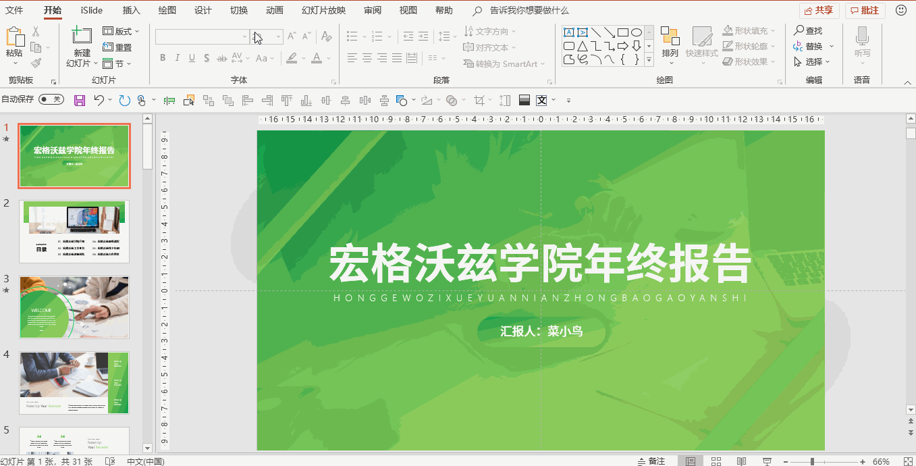
Task: Switch to the 视图 view tab
Action: click(408, 10)
